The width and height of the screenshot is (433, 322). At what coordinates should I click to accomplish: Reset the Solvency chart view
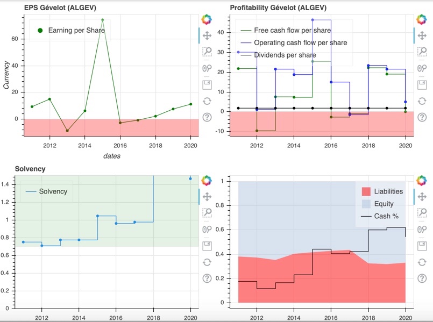click(207, 262)
